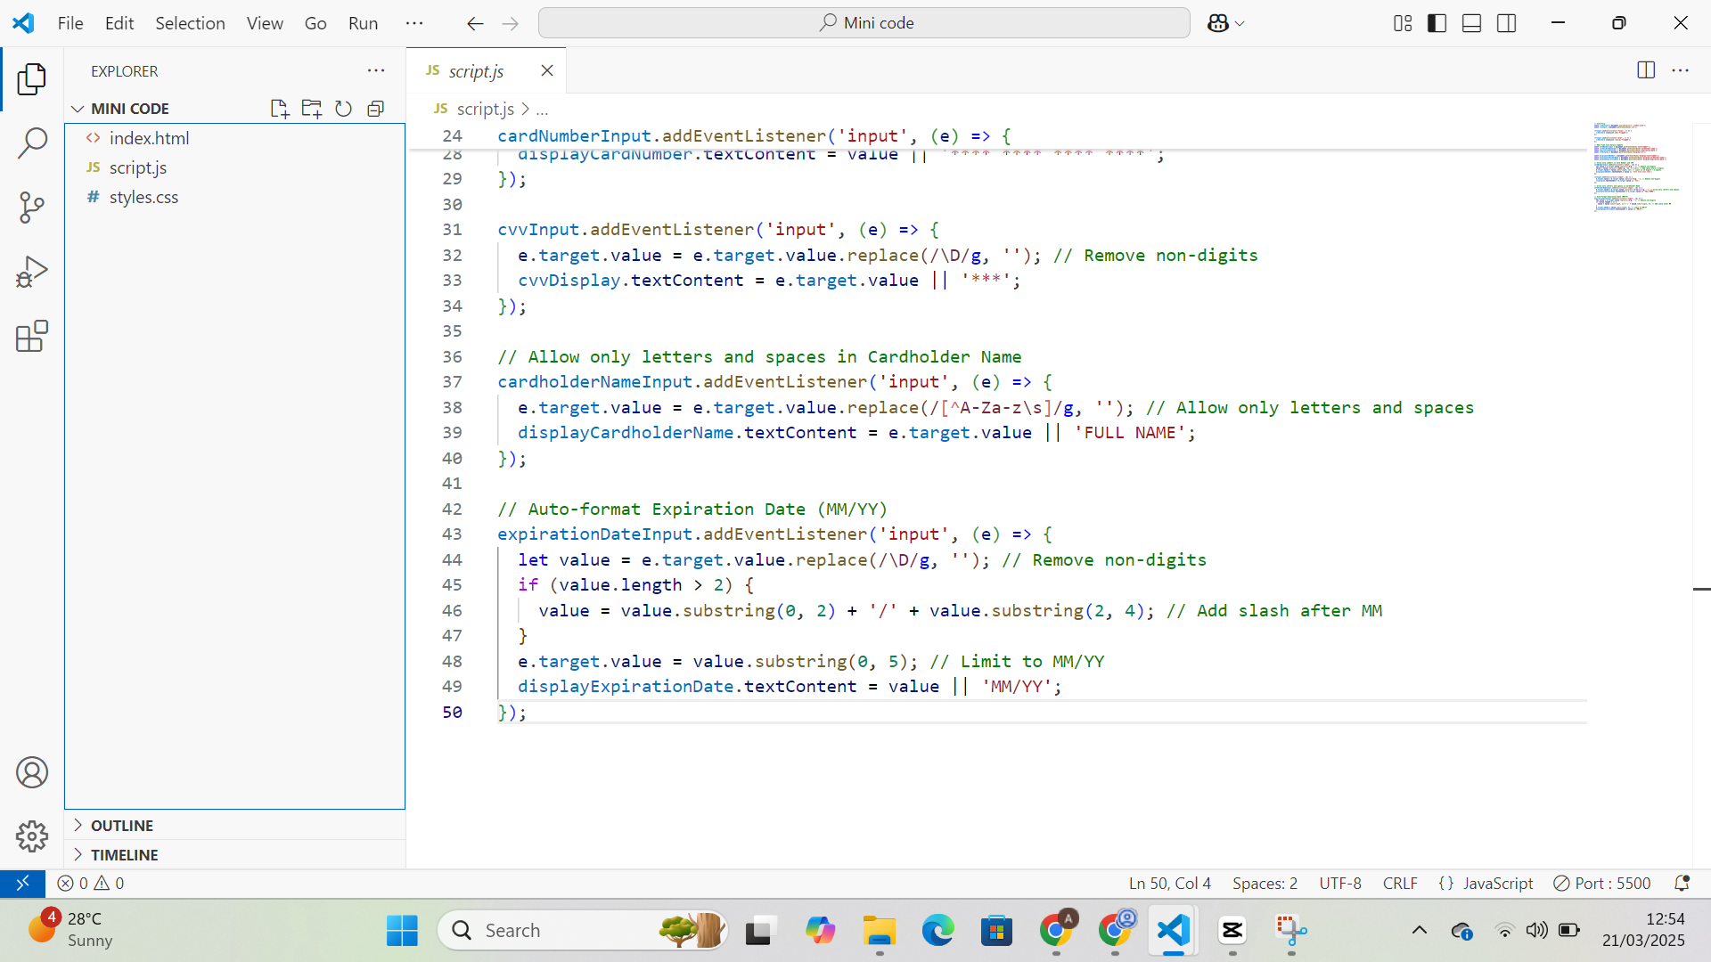1711x962 pixels.
Task: Switch to the script.js editor tab
Action: [x=478, y=70]
